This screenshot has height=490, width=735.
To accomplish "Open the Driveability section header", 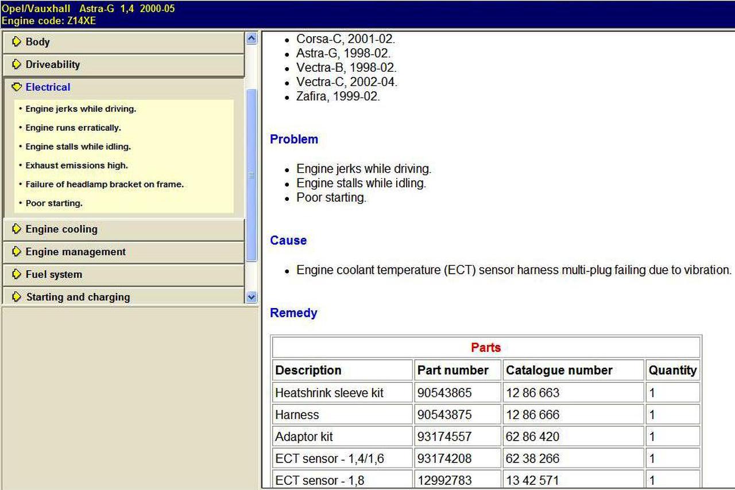I will [x=124, y=65].
